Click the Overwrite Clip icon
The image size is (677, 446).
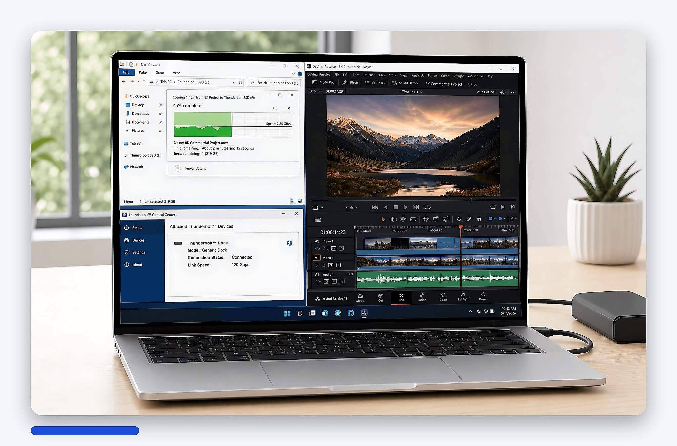[436, 219]
